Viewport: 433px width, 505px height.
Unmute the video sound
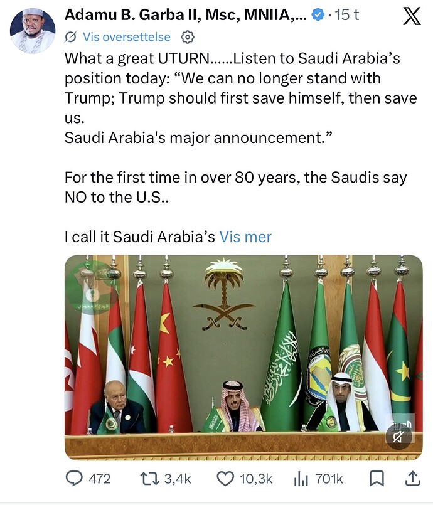398,436
